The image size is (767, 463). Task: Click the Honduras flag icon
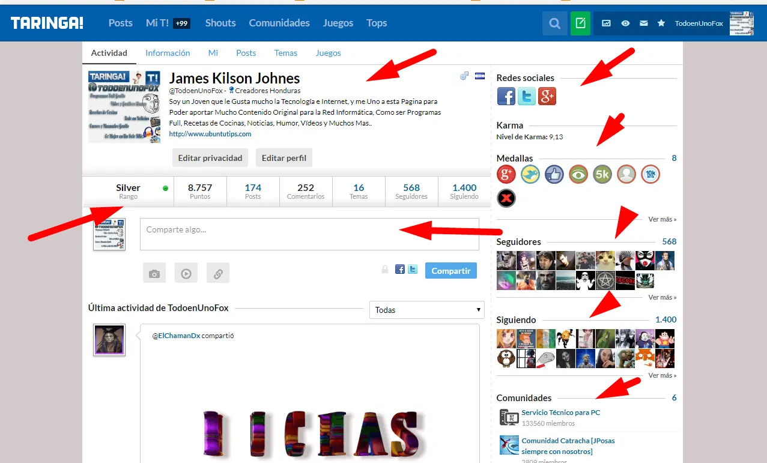click(480, 76)
